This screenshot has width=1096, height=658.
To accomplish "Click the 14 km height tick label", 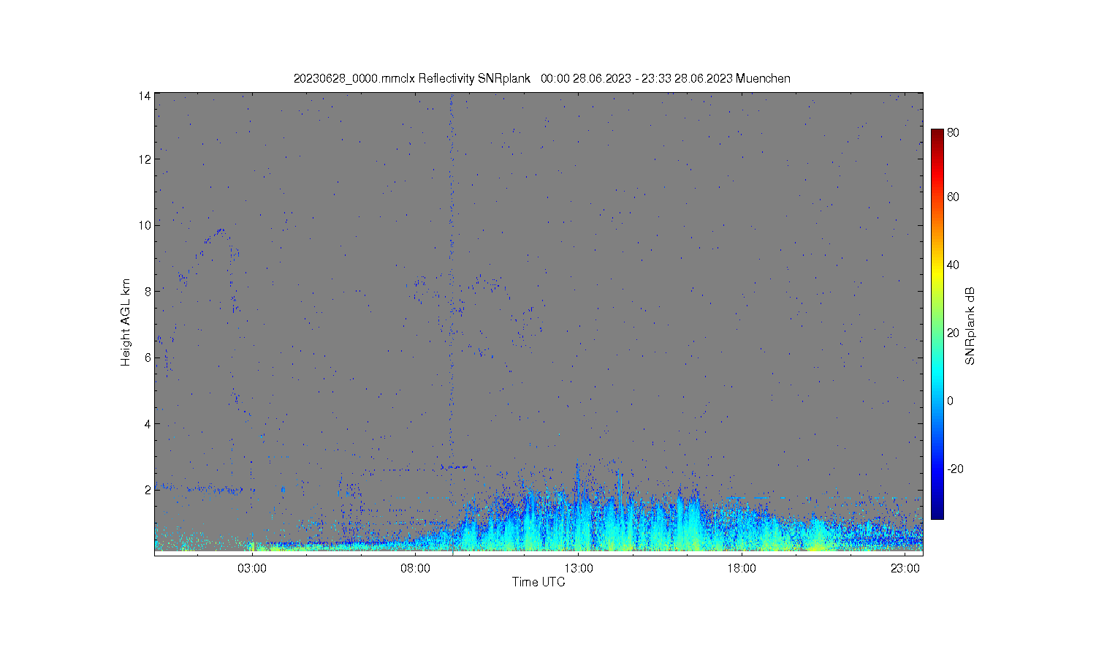I will pyautogui.click(x=145, y=96).
